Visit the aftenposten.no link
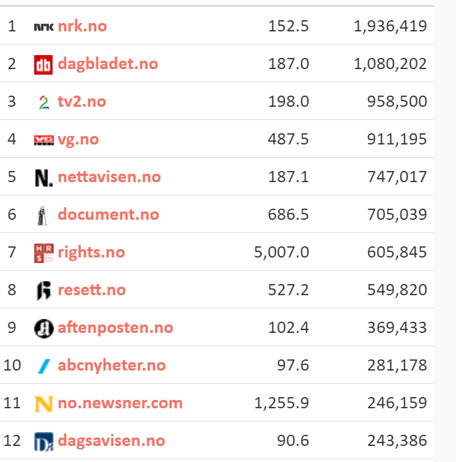The image size is (456, 462). click(x=115, y=328)
